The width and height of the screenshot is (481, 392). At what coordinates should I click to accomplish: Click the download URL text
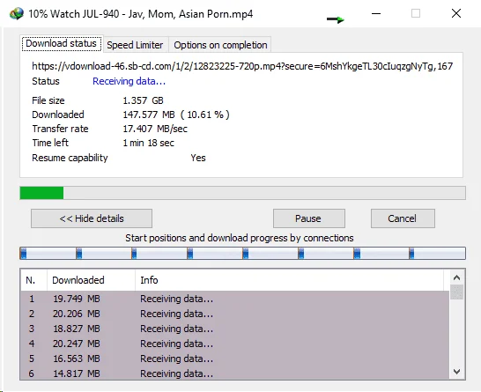tap(242, 66)
